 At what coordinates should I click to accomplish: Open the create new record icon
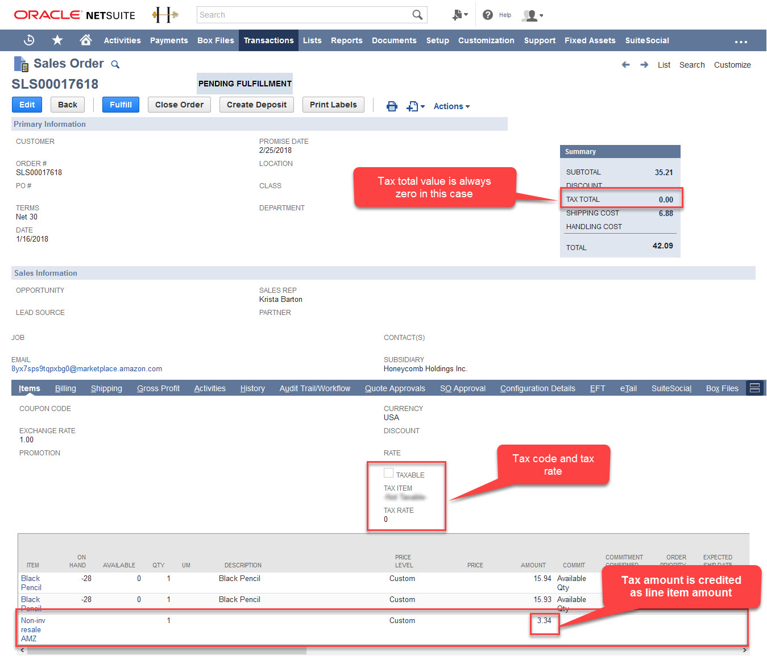pos(459,15)
